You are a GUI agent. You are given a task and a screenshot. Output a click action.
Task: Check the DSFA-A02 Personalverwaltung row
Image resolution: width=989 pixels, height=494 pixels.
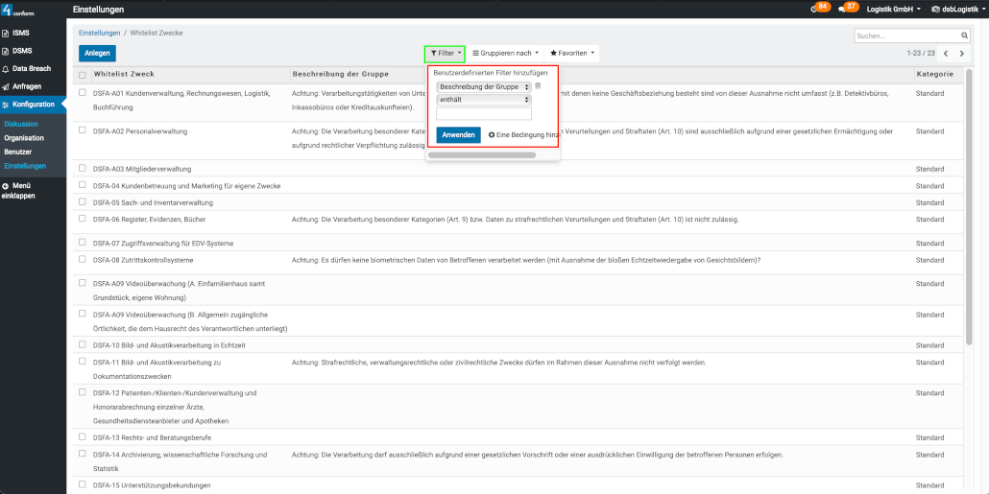[x=83, y=130]
